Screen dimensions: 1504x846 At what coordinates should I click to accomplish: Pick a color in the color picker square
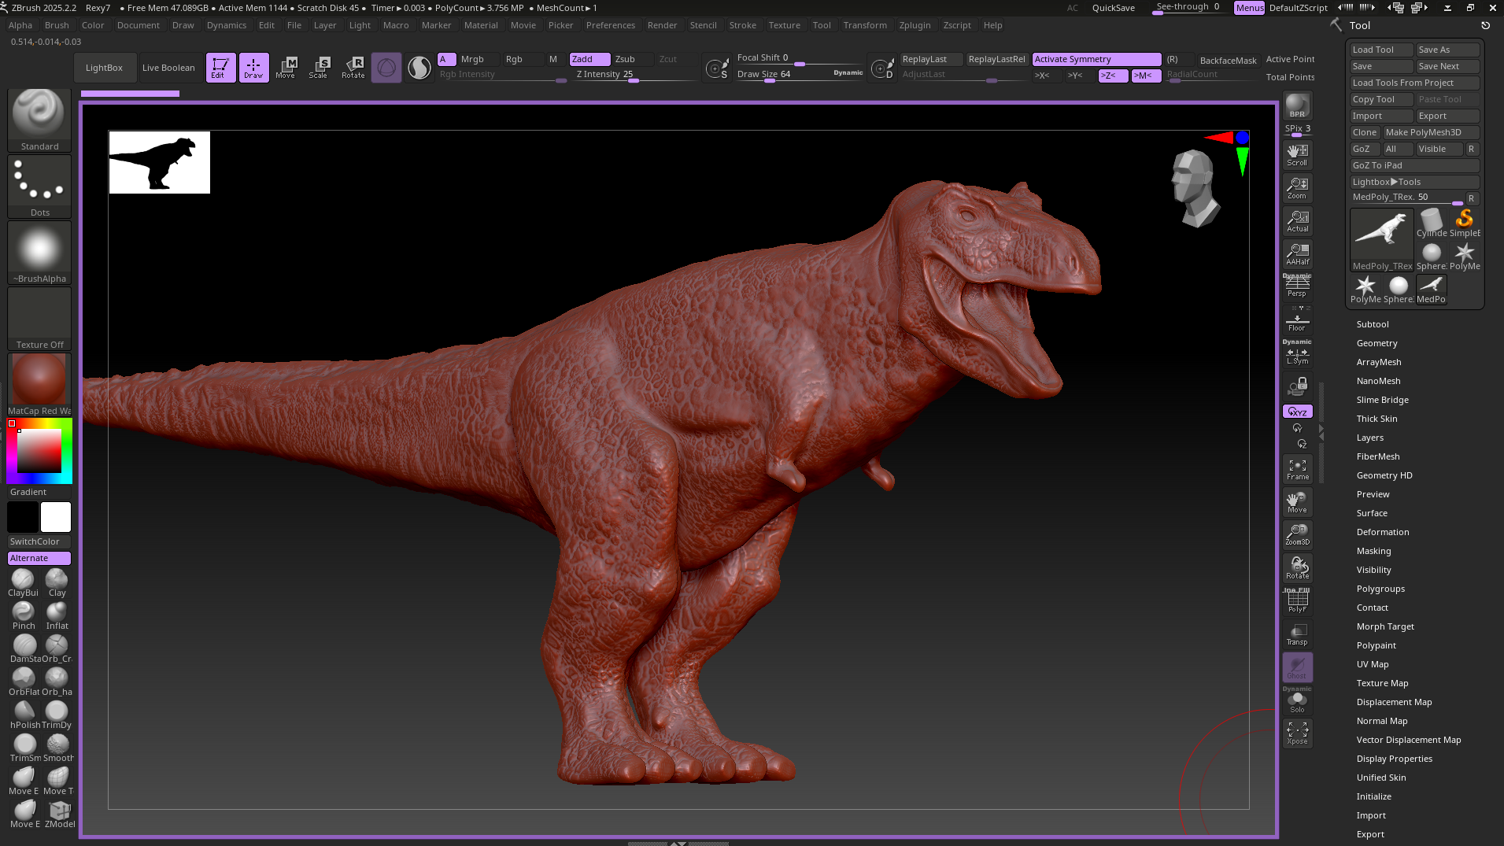pyautogui.click(x=39, y=451)
